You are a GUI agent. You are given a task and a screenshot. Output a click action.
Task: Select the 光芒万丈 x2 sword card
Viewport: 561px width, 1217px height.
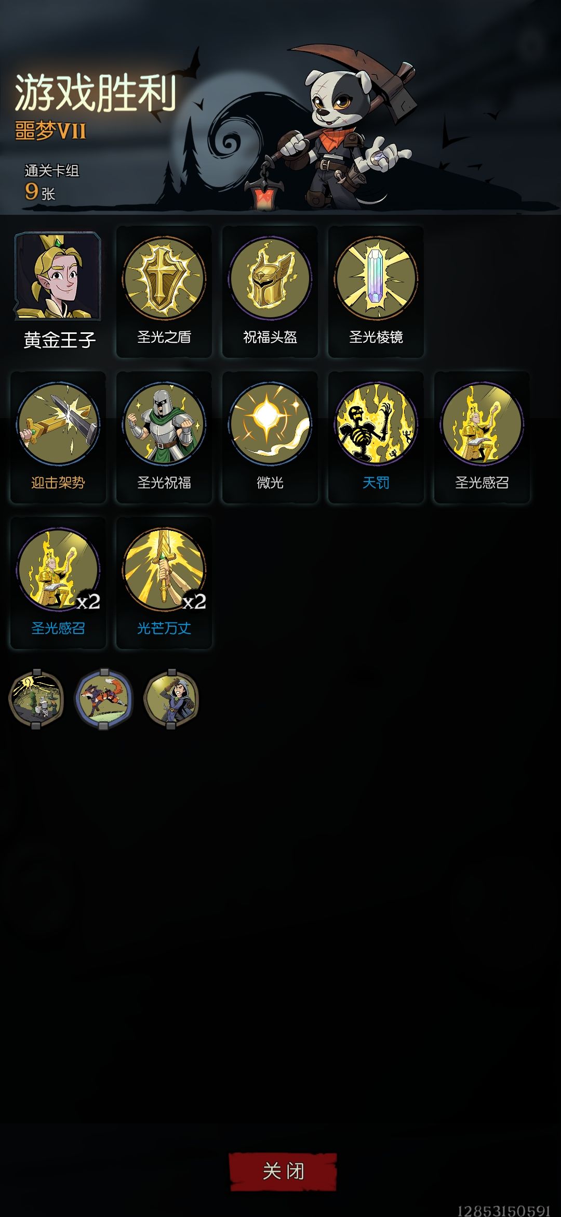tap(164, 582)
